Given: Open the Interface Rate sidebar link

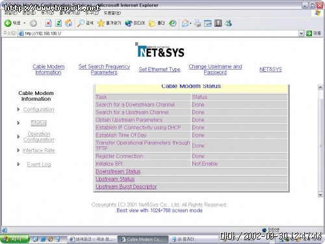Looking at the screenshot, I should point(39,150).
